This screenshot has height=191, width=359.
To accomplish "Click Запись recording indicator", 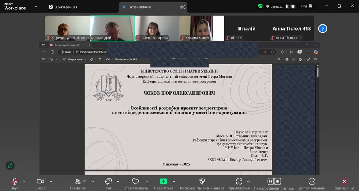I will click(274, 6).
